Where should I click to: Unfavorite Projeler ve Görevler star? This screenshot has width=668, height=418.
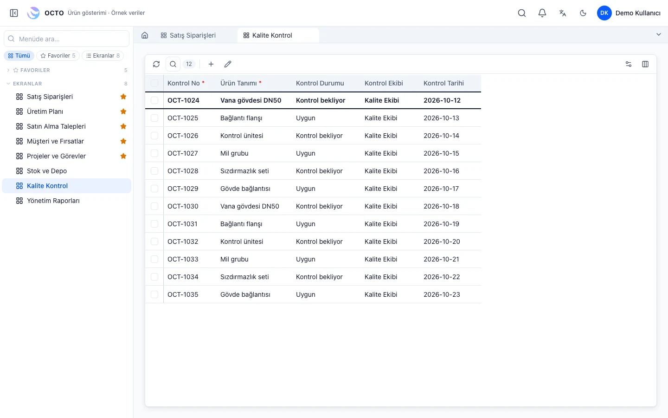point(123,156)
